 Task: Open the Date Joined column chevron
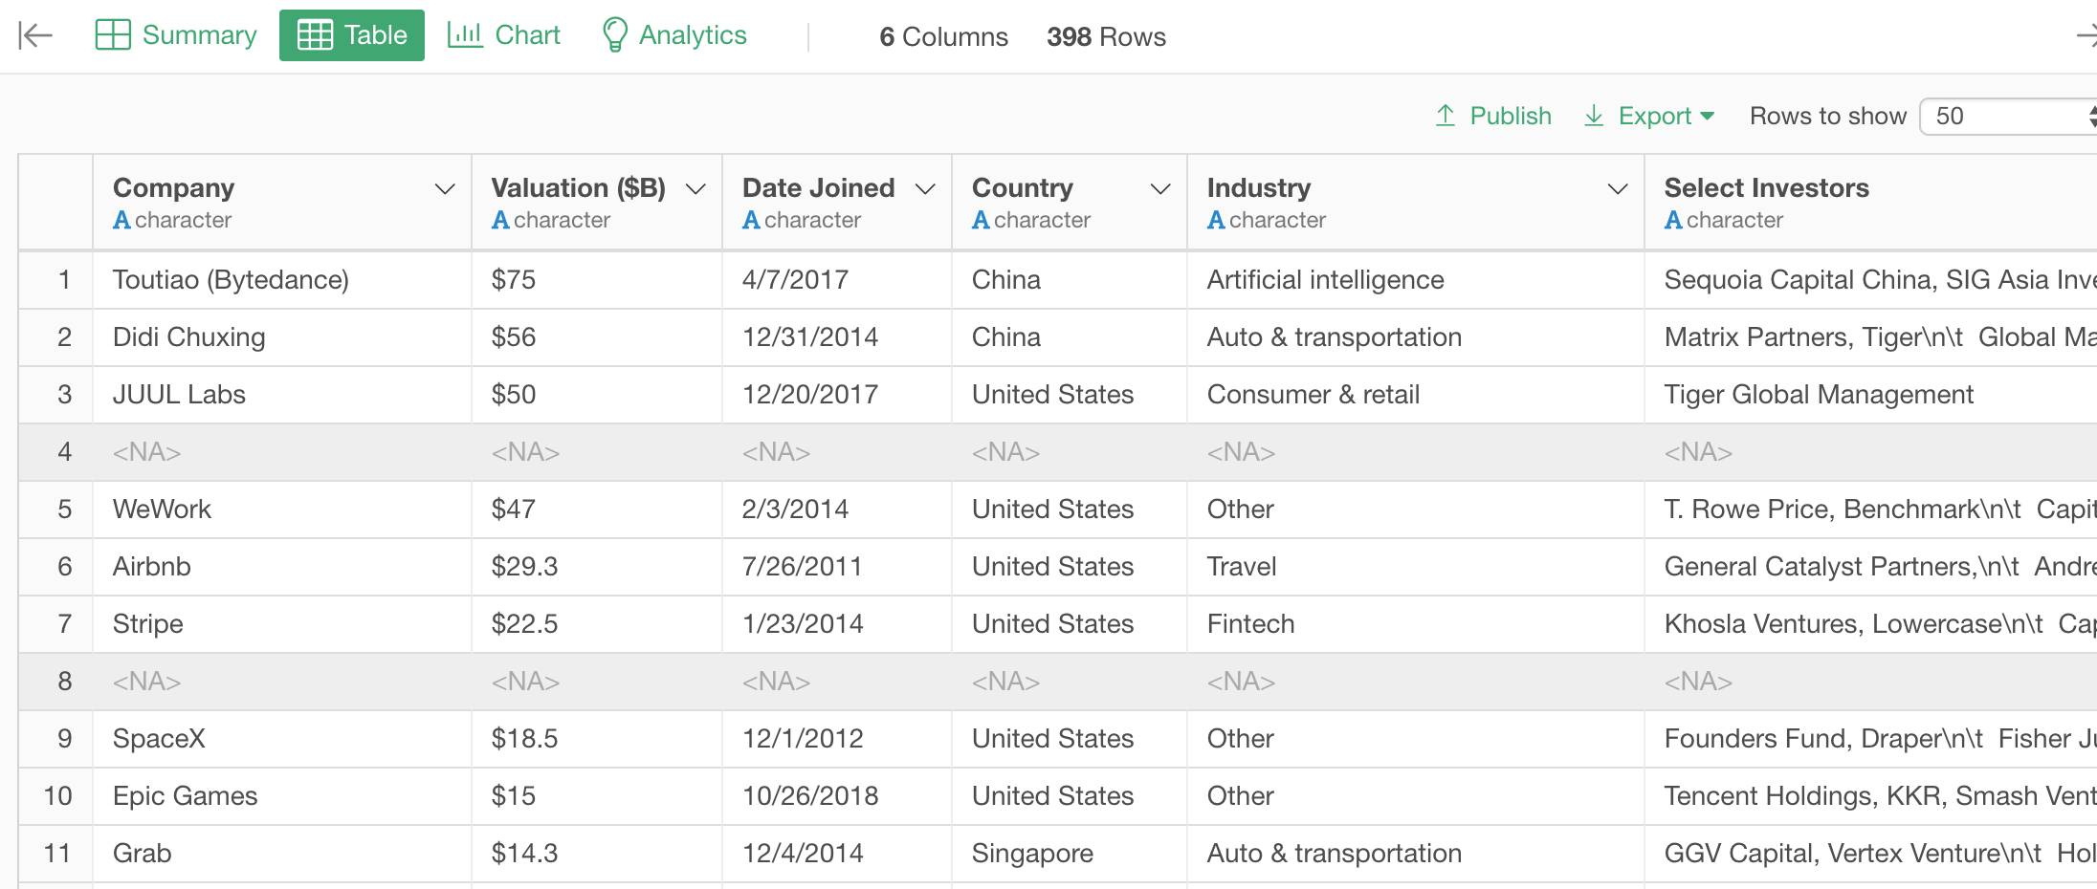click(925, 189)
